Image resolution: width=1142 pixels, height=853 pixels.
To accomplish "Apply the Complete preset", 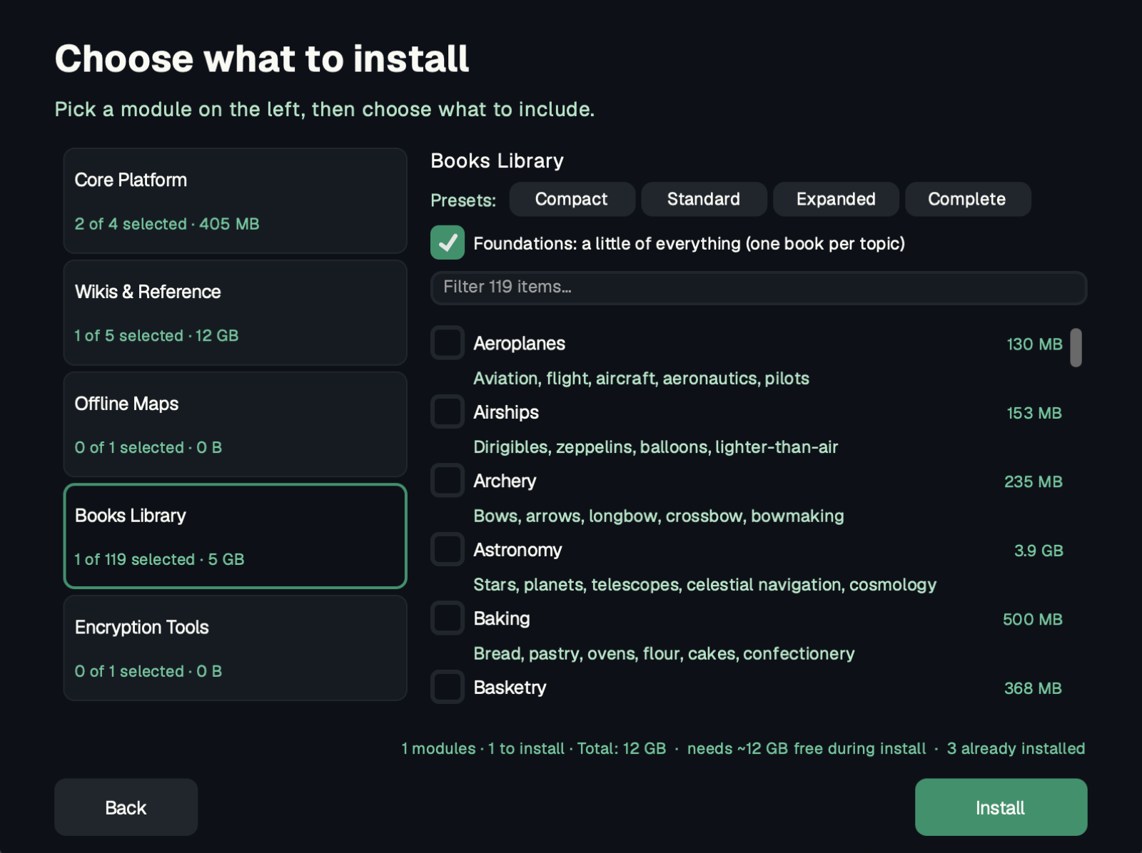I will 967,199.
